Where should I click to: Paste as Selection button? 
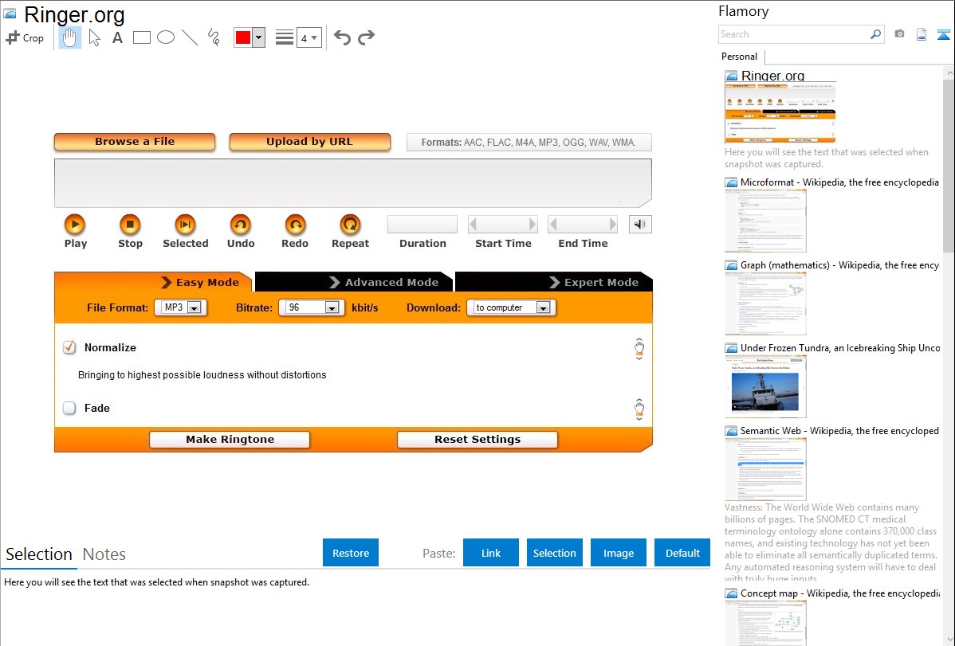click(554, 553)
